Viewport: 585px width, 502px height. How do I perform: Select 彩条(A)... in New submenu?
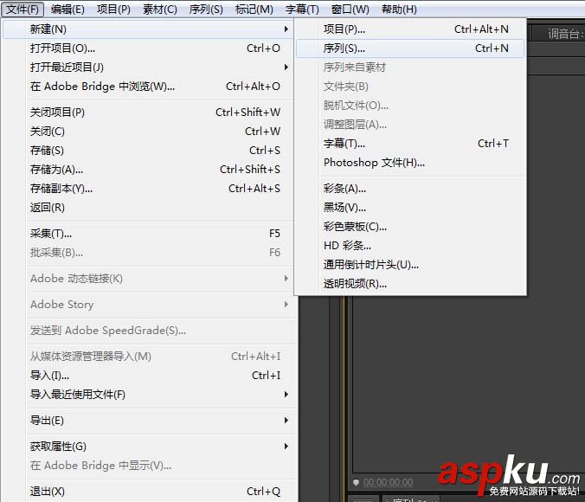coord(410,189)
